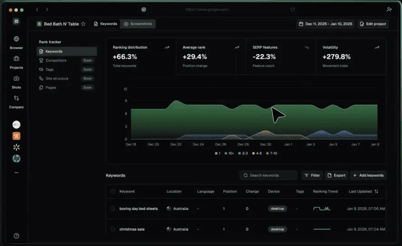Screen dimensions: 402x246
Task: Reload the page with the refresh icon
Action: pos(292,9)
